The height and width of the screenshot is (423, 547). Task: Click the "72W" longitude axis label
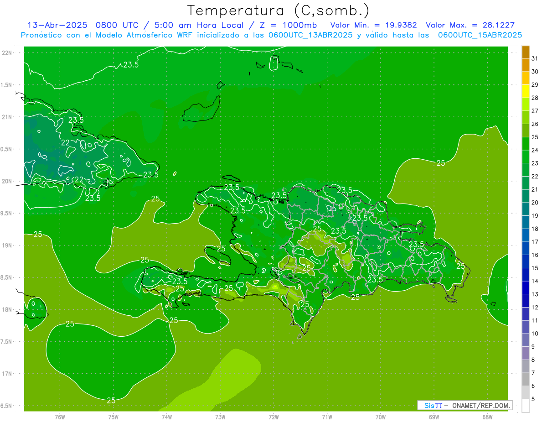coord(273,417)
